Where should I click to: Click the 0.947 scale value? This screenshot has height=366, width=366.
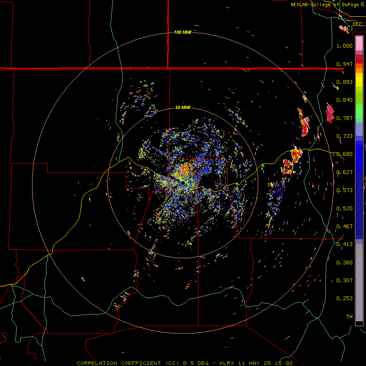344,64
